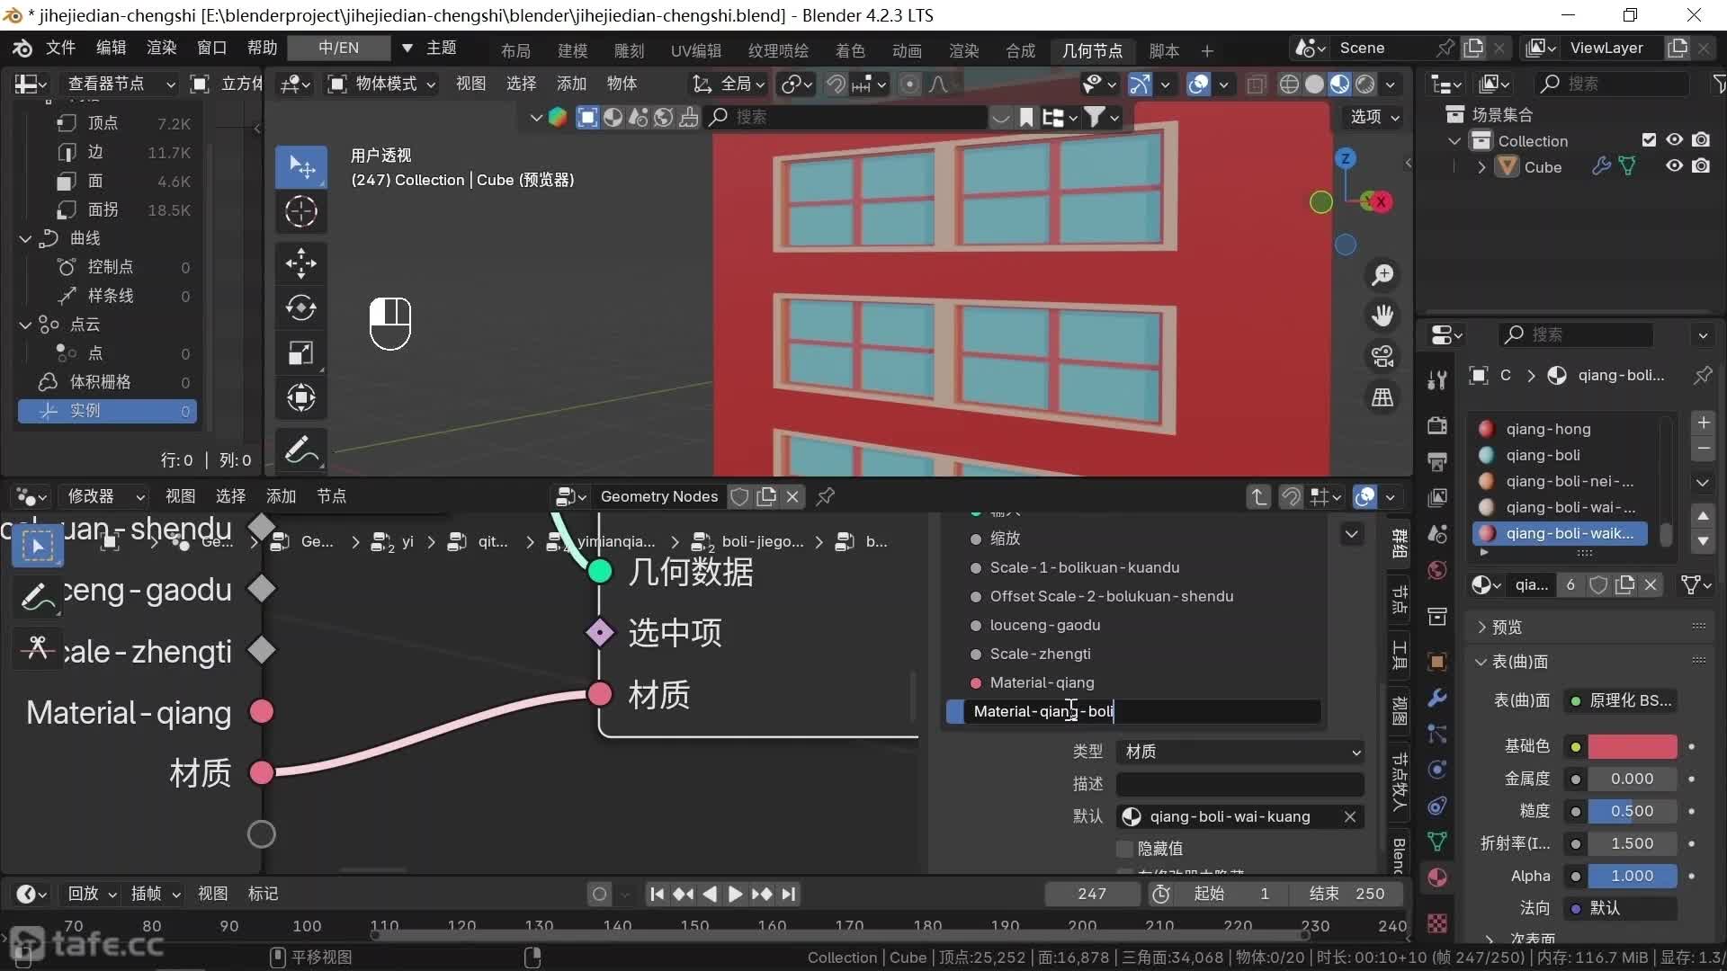Click the base color swatch
Image resolution: width=1727 pixels, height=971 pixels.
[1632, 746]
